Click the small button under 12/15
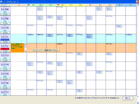This screenshot has height=104, width=139. pos(5,79)
